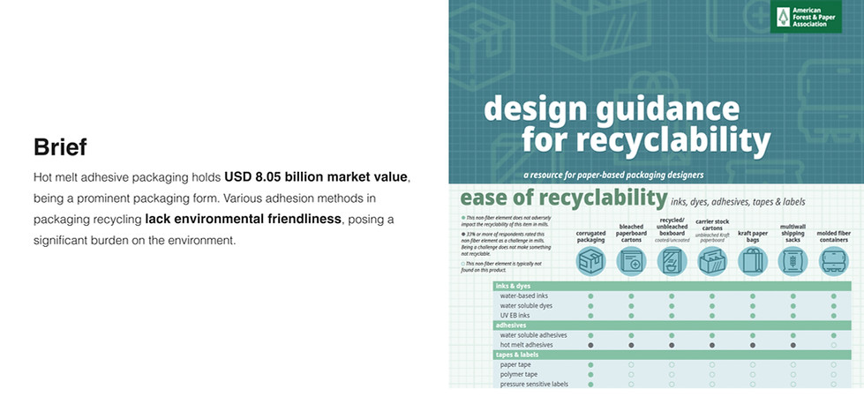864x419 pixels.
Task: Select the molded fiber containers icon
Action: point(834,261)
